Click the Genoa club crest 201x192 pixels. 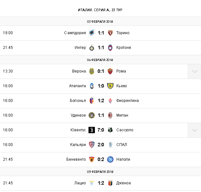pyautogui.click(x=110, y=183)
